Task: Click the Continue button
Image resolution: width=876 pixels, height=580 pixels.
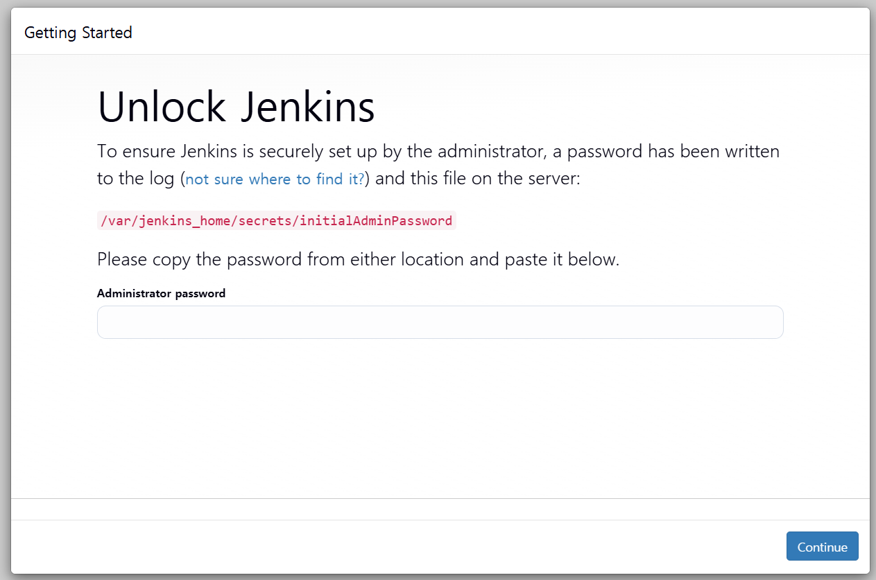Action: [822, 546]
